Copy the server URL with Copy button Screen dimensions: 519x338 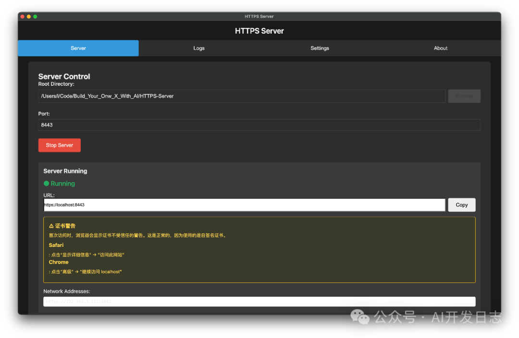pos(462,205)
